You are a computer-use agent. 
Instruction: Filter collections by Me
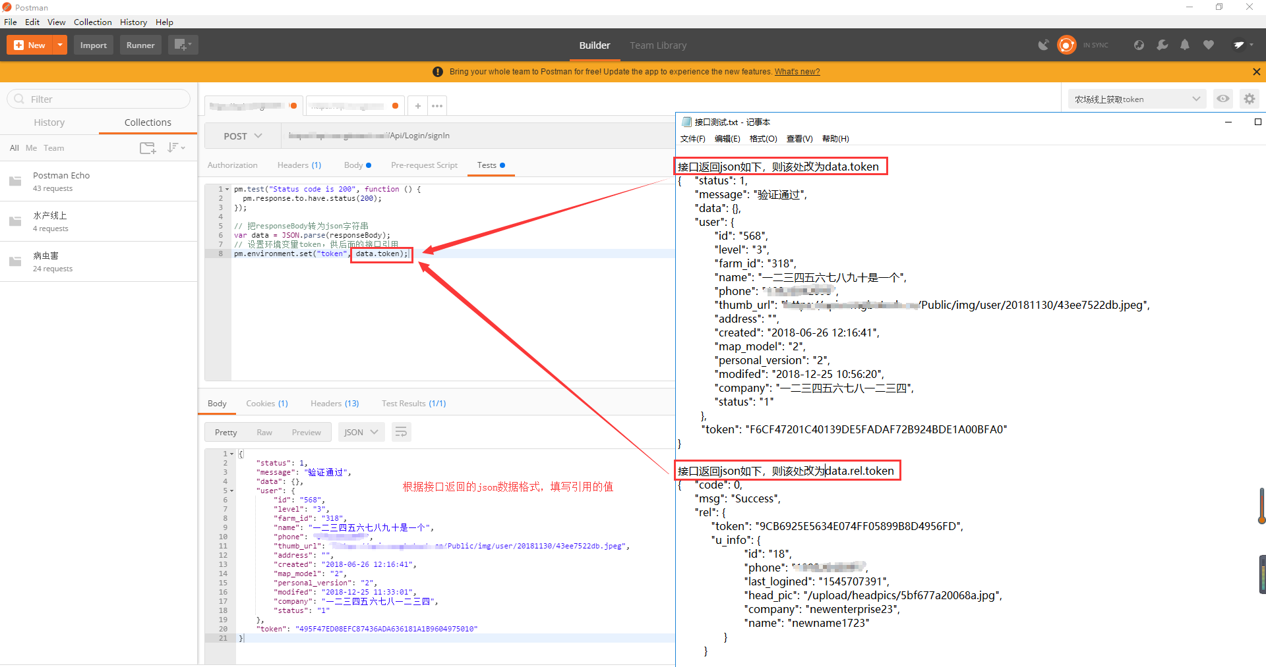click(32, 148)
